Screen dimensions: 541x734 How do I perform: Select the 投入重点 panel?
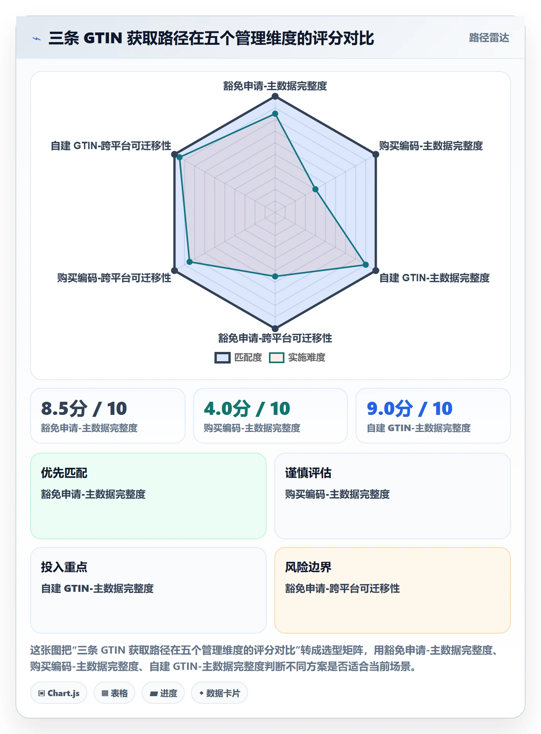(148, 590)
